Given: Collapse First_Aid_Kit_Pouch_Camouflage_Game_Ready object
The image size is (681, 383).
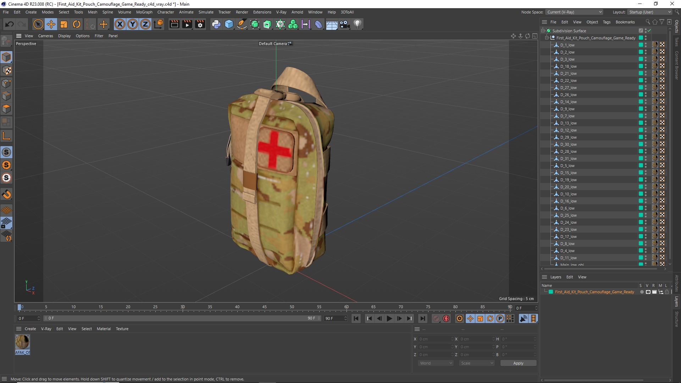Looking at the screenshot, I should click(547, 38).
